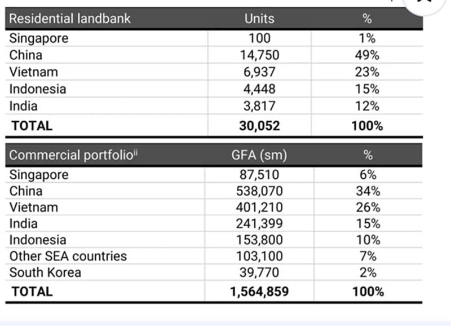Click South Korea's 39,770 GFA value
The image size is (451, 326).
click(x=259, y=272)
